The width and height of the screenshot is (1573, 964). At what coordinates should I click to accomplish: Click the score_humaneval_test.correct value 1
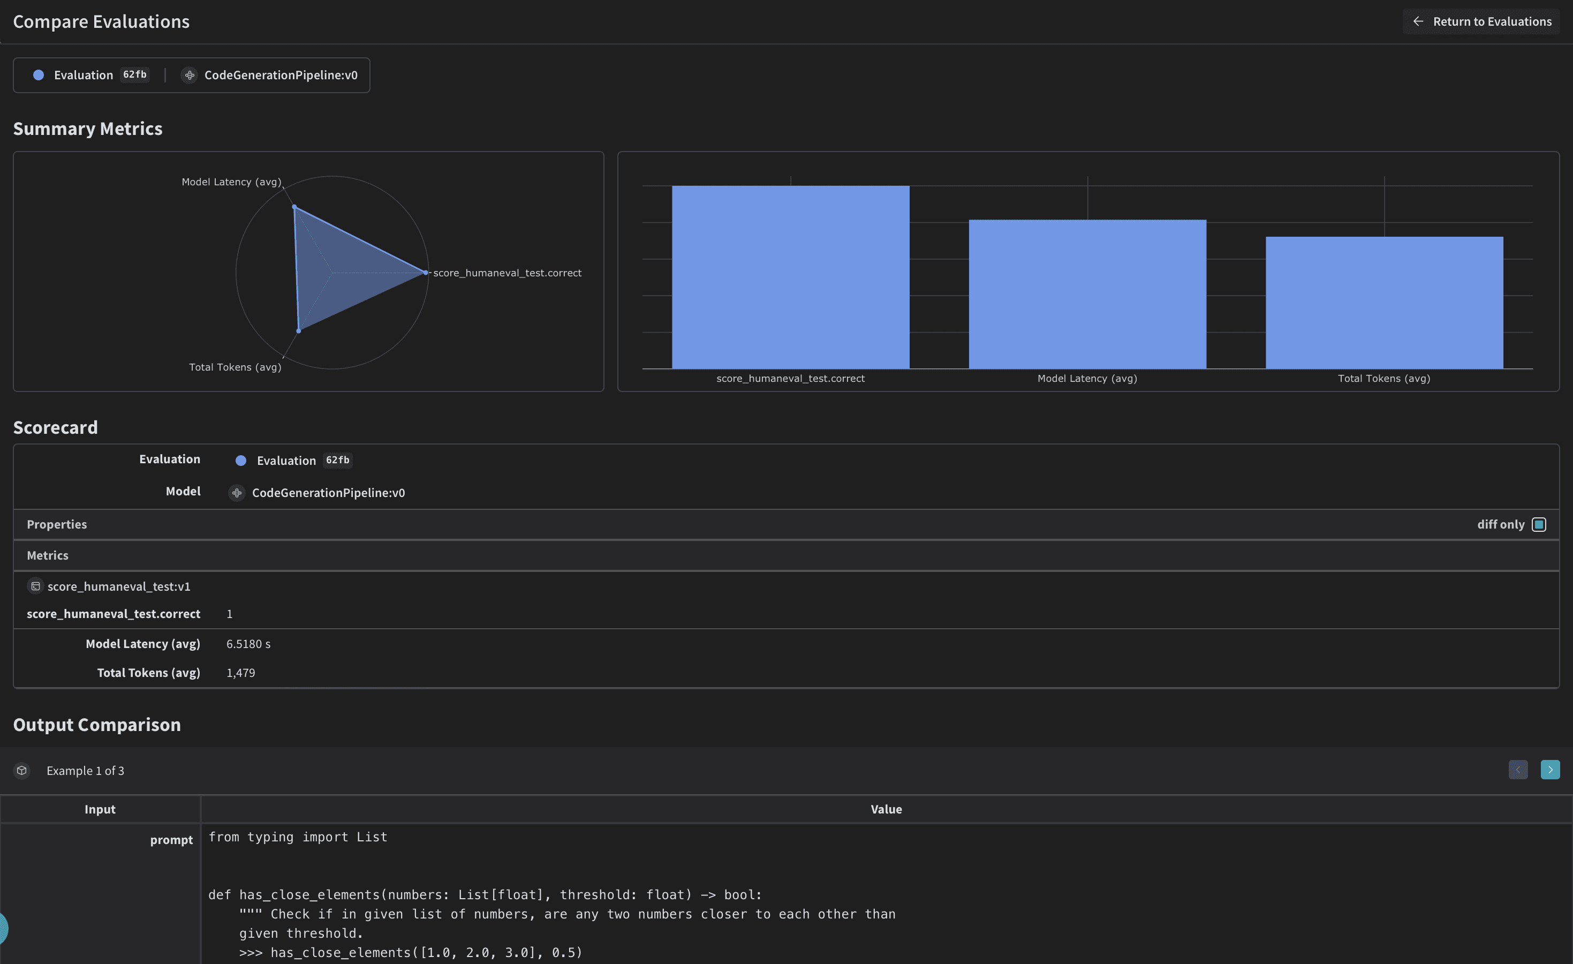[230, 614]
